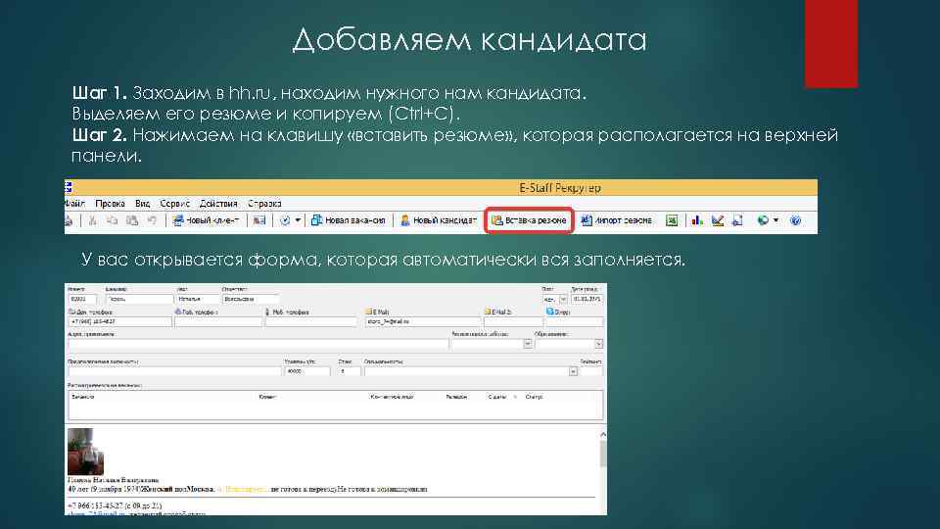The height and width of the screenshot is (529, 940).
Task: Open the dropdown left of education field
Action: click(x=528, y=344)
